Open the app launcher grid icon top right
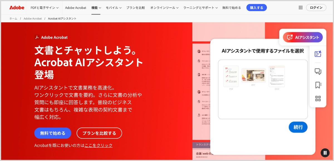This screenshot has height=161, width=334. tap(300, 8)
